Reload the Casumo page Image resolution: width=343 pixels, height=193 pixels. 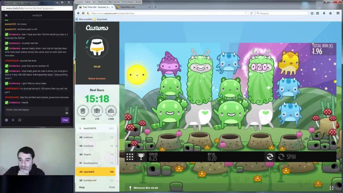251,13
